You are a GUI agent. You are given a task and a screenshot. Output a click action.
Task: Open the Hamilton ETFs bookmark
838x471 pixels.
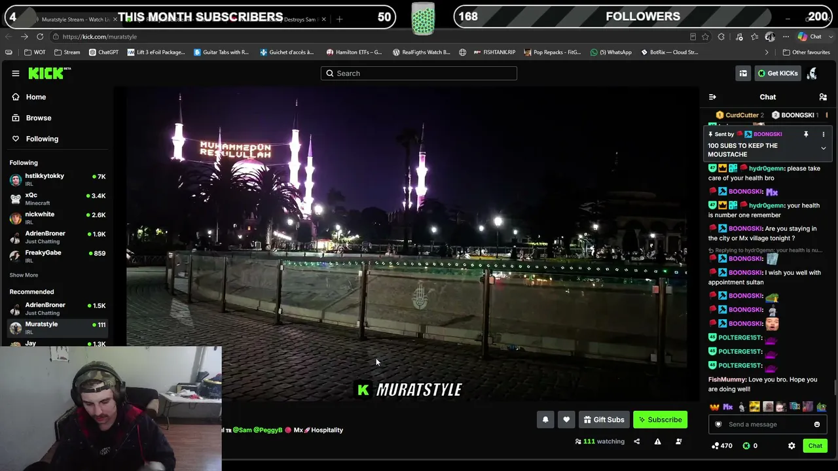354,52
